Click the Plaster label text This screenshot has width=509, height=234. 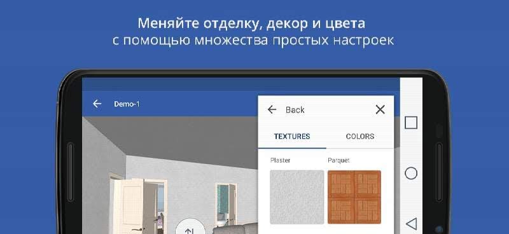click(280, 160)
